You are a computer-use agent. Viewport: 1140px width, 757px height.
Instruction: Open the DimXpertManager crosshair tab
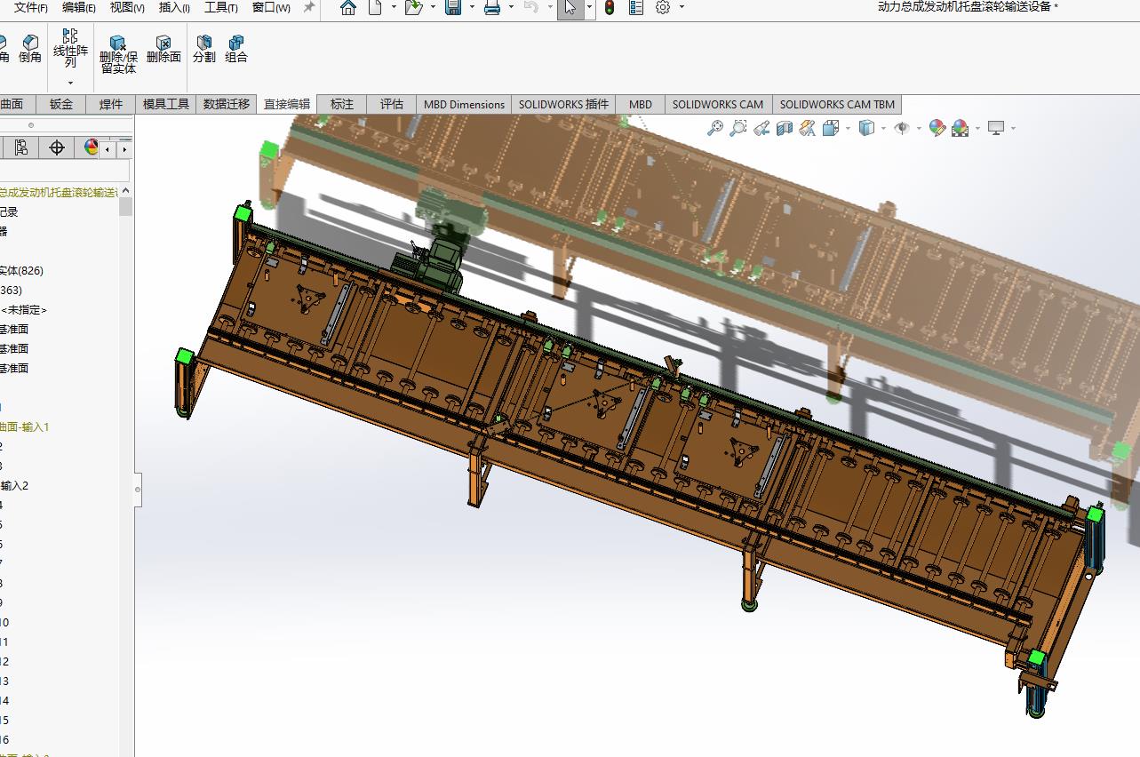point(57,147)
